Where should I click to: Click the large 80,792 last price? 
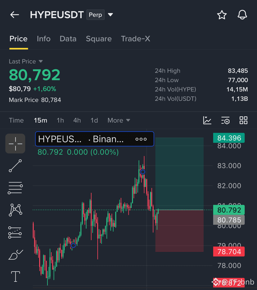[x=35, y=75]
